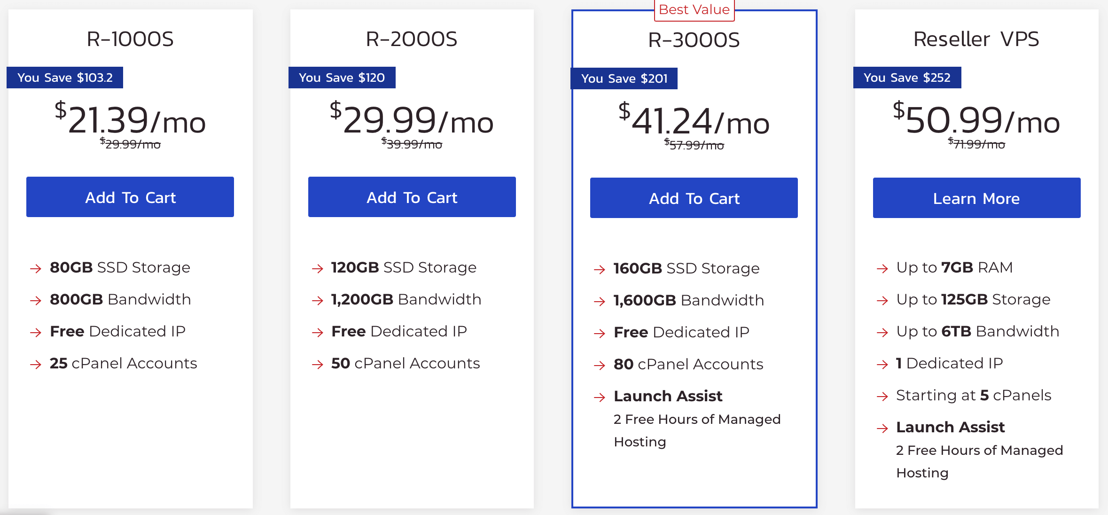The width and height of the screenshot is (1108, 515).
Task: Add the R-3000S plan to cart
Action: pyautogui.click(x=694, y=198)
